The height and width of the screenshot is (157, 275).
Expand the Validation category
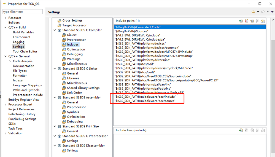5,133
